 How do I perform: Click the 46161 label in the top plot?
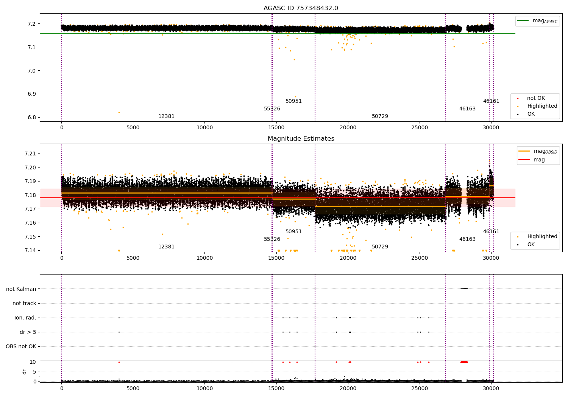pyautogui.click(x=491, y=101)
